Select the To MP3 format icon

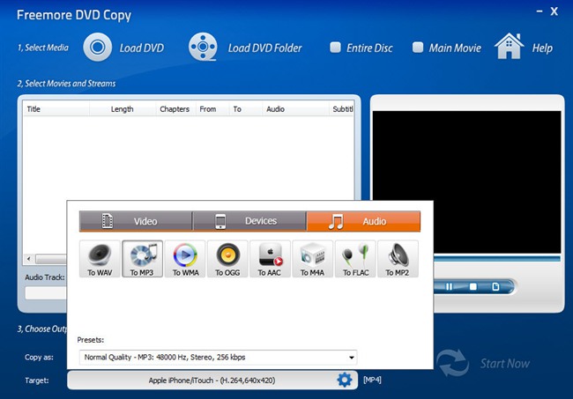(142, 259)
